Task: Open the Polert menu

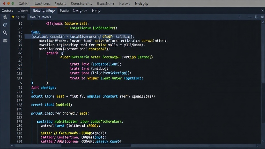Action: point(124,4)
